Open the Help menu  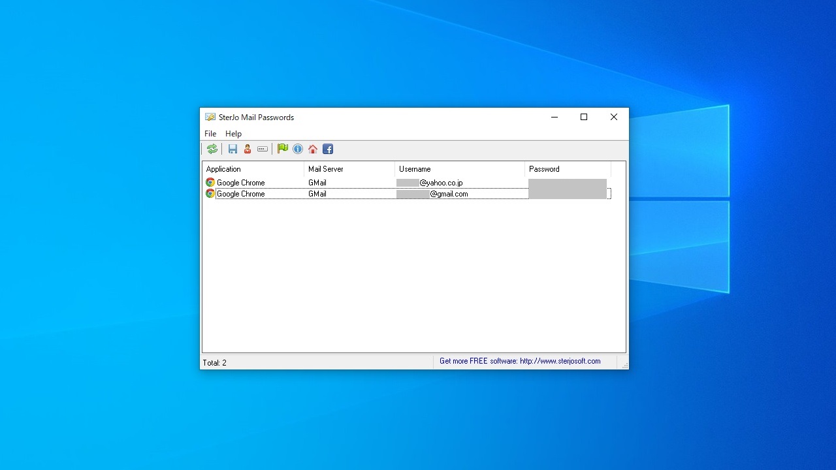233,133
